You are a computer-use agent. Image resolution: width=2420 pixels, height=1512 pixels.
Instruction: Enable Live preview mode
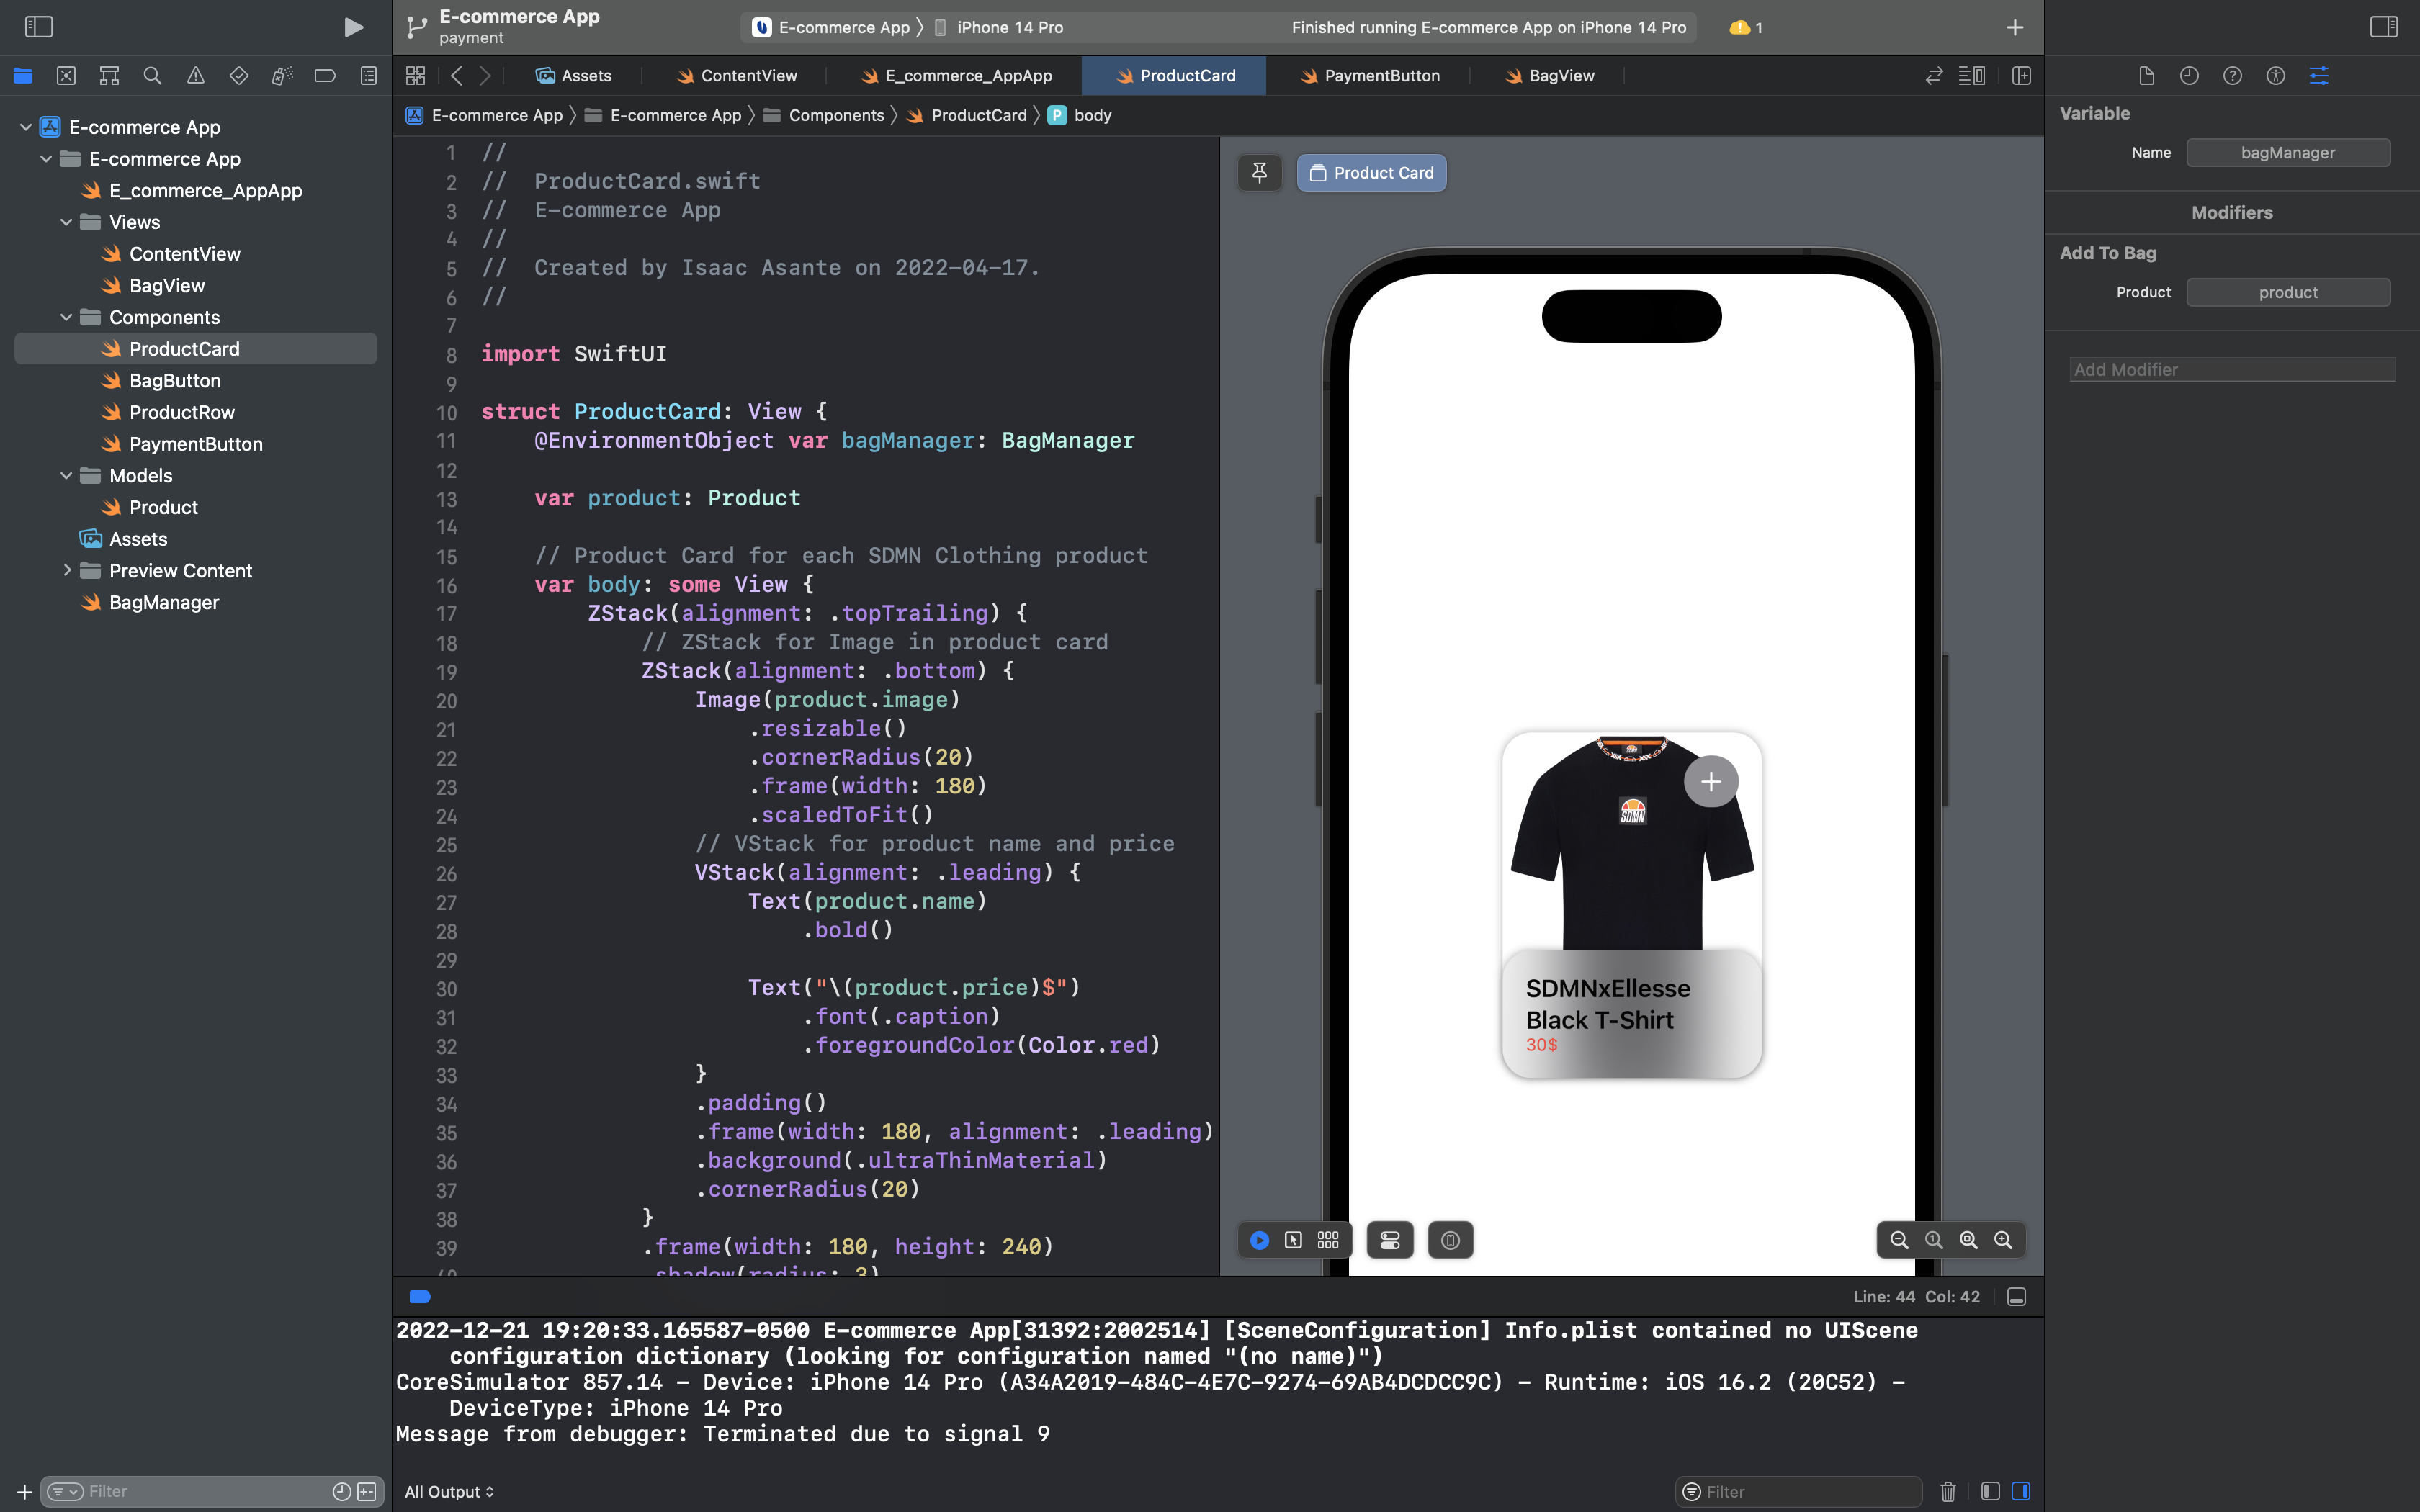[1260, 1240]
